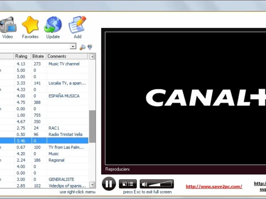The image size is (266, 199).
Task: Click the search magnifier icon
Action: (x=82, y=47)
